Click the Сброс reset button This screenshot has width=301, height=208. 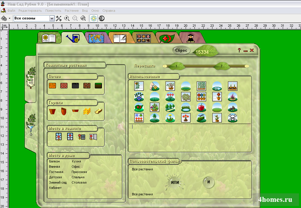tap(181, 50)
